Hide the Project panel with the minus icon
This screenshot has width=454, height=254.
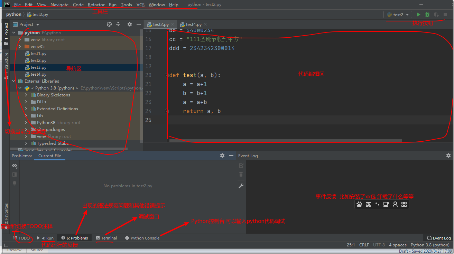[x=139, y=24]
